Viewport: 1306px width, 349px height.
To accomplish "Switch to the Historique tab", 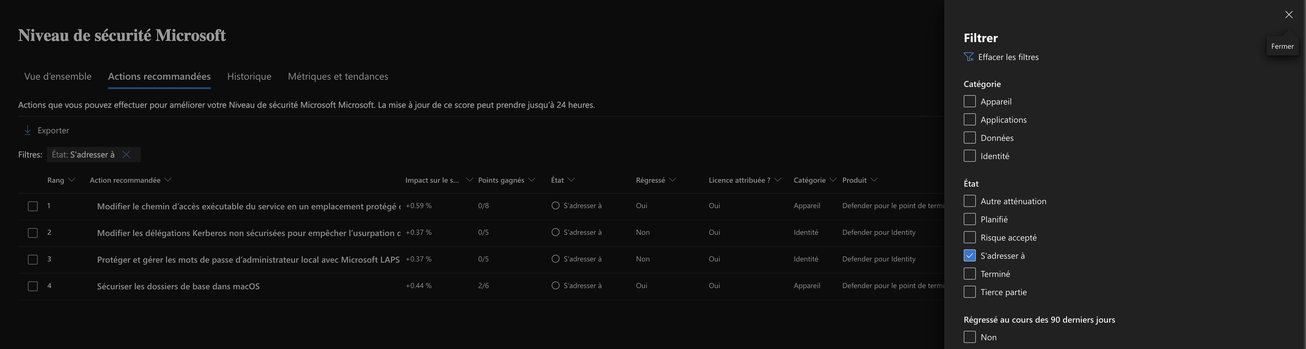I will (x=249, y=76).
